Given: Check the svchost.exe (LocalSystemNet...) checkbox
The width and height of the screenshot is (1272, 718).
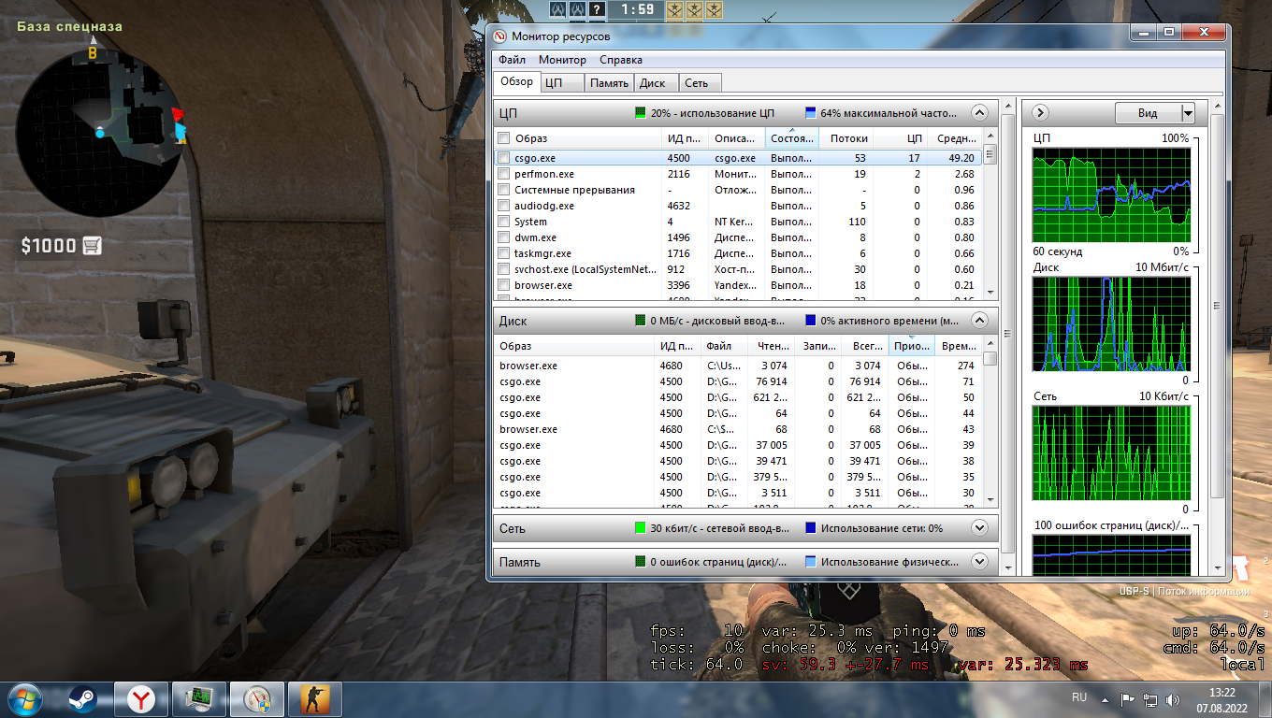Looking at the screenshot, I should click(x=504, y=269).
